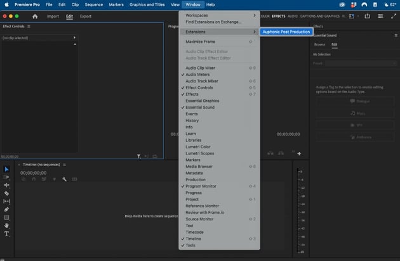The height and width of the screenshot is (261, 400).
Task: Open the Window menu
Action: 193,4
